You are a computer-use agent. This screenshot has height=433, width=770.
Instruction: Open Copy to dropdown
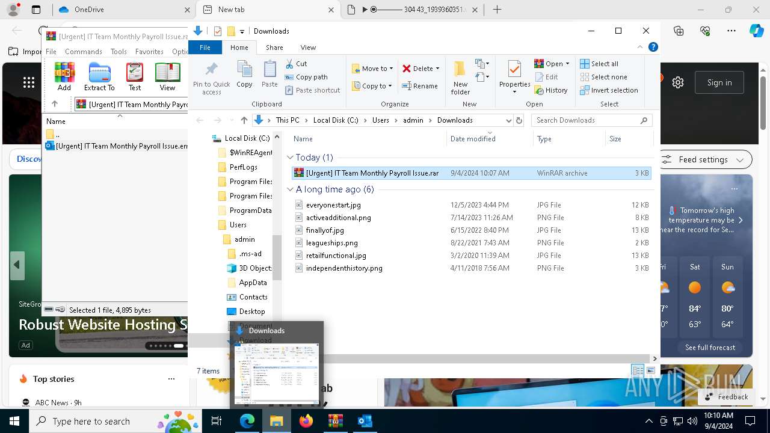(372, 86)
